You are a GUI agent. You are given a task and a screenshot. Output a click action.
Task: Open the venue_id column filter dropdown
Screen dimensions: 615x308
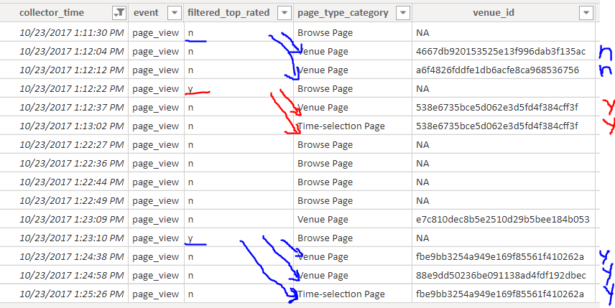(586, 13)
